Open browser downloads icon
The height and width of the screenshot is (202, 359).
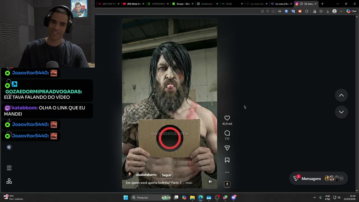[328, 11]
